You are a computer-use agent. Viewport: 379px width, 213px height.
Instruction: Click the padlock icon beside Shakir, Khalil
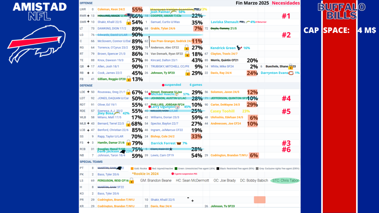coord(128,23)
